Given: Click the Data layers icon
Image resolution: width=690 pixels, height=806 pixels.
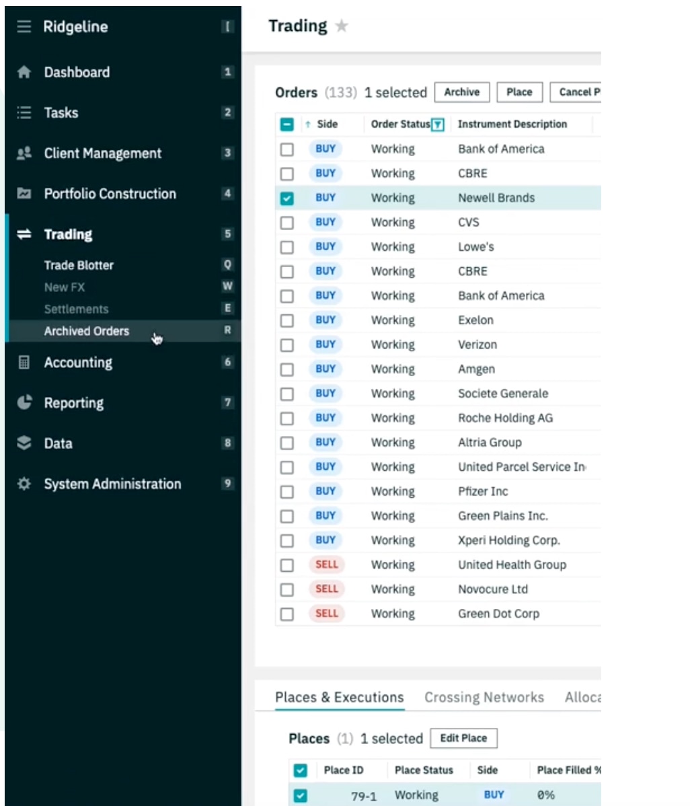Looking at the screenshot, I should point(24,443).
